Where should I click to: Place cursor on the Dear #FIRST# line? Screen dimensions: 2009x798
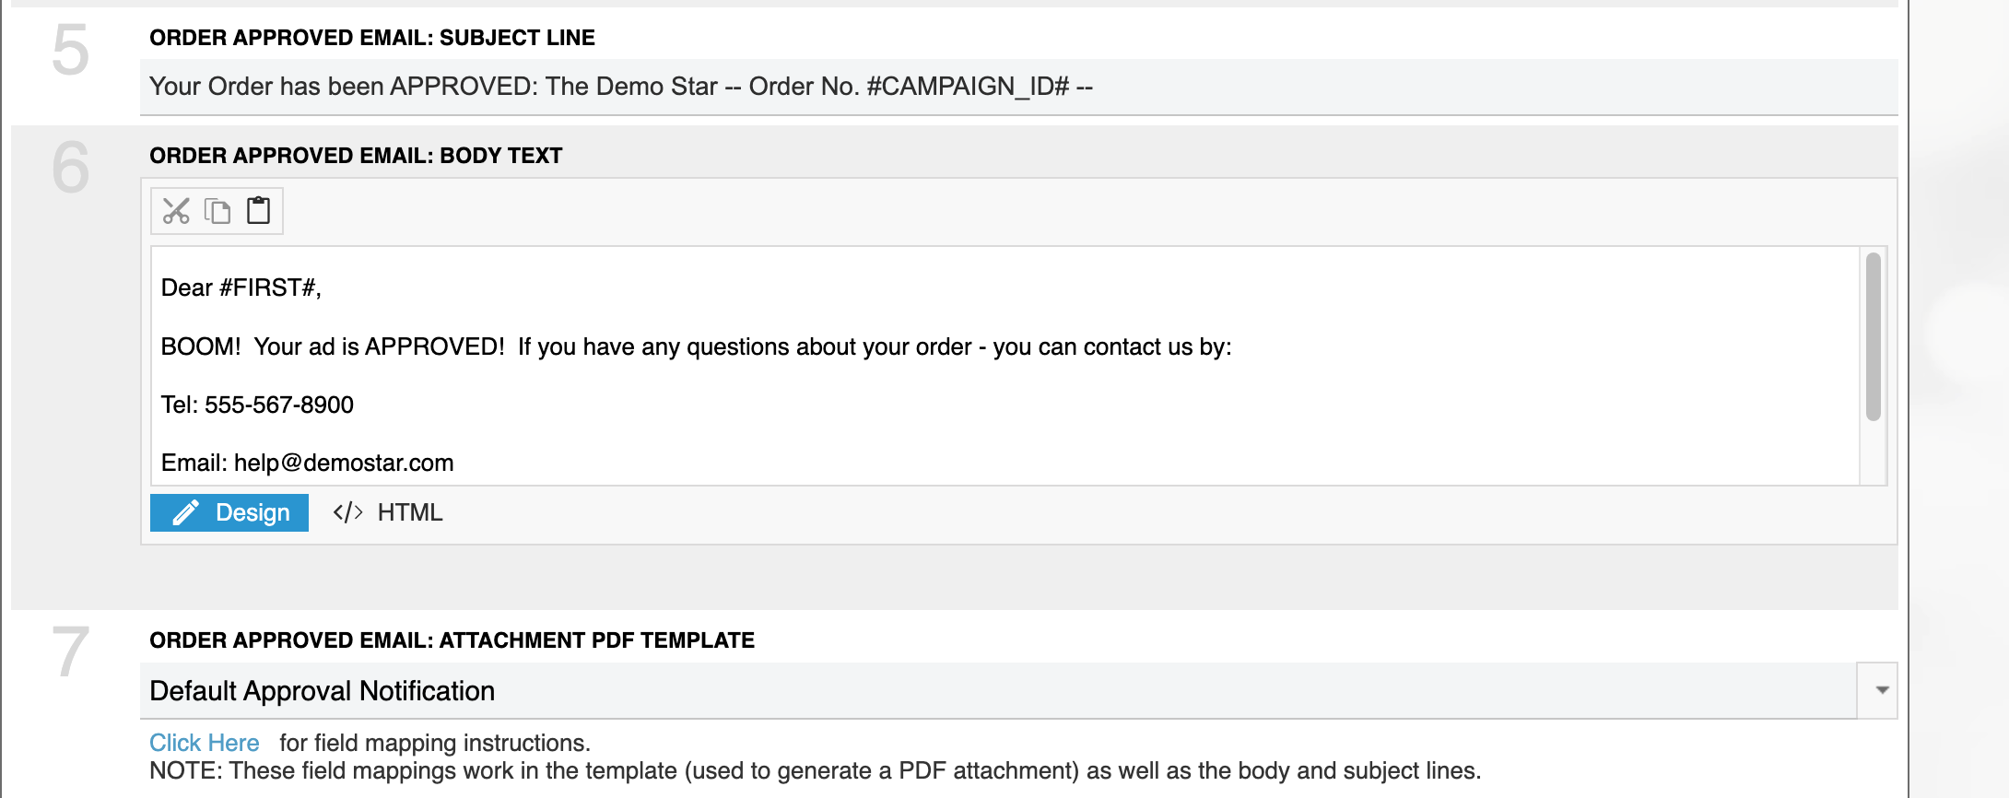pyautogui.click(x=241, y=288)
